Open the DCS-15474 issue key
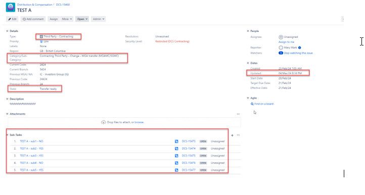This screenshot has width=365, height=195. click(189, 149)
